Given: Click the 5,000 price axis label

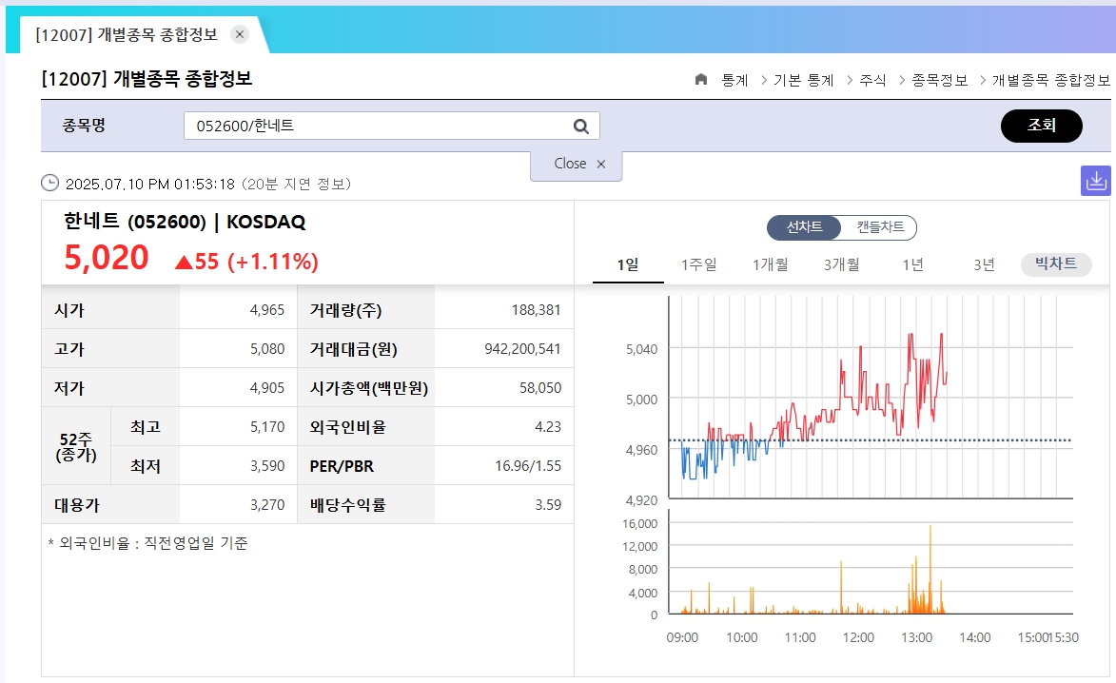Looking at the screenshot, I should click(x=641, y=400).
